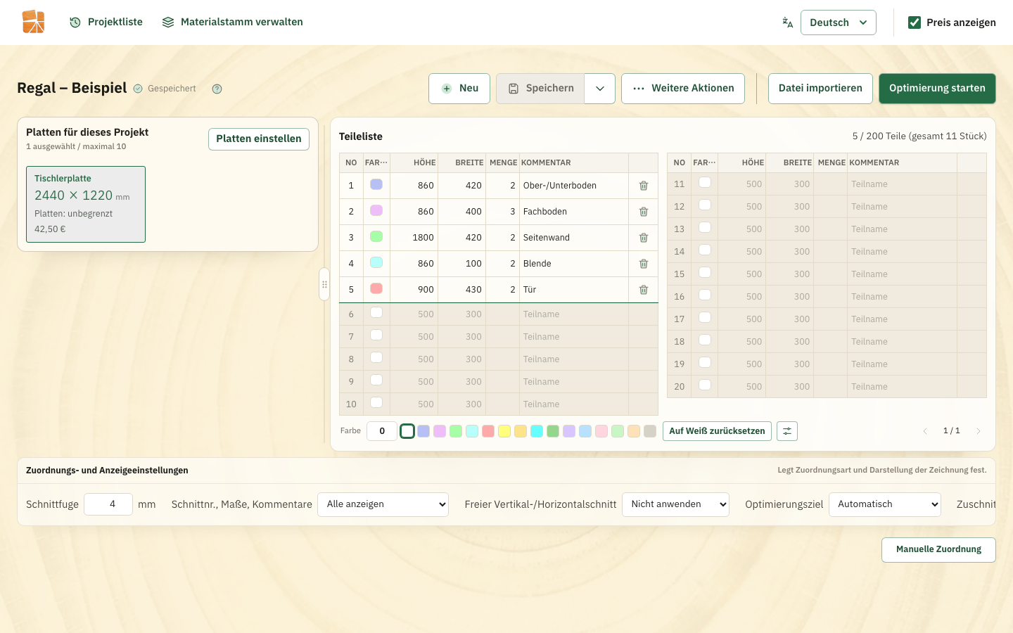Click the color swatch of Tür row
Screen dimensions: 1013x633
tap(376, 288)
